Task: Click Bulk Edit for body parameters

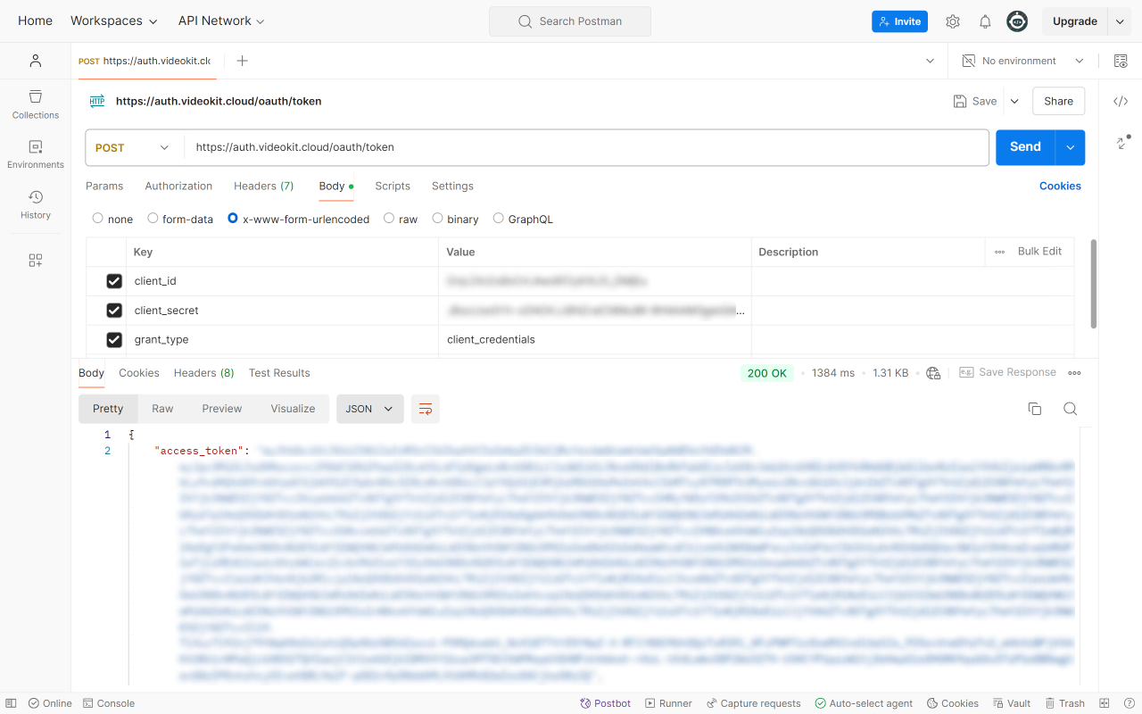Action: point(1039,252)
